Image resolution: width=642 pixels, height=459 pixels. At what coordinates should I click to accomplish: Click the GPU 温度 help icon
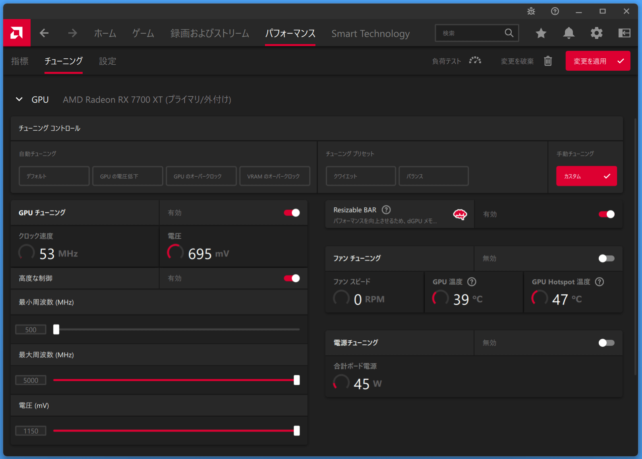(x=472, y=282)
